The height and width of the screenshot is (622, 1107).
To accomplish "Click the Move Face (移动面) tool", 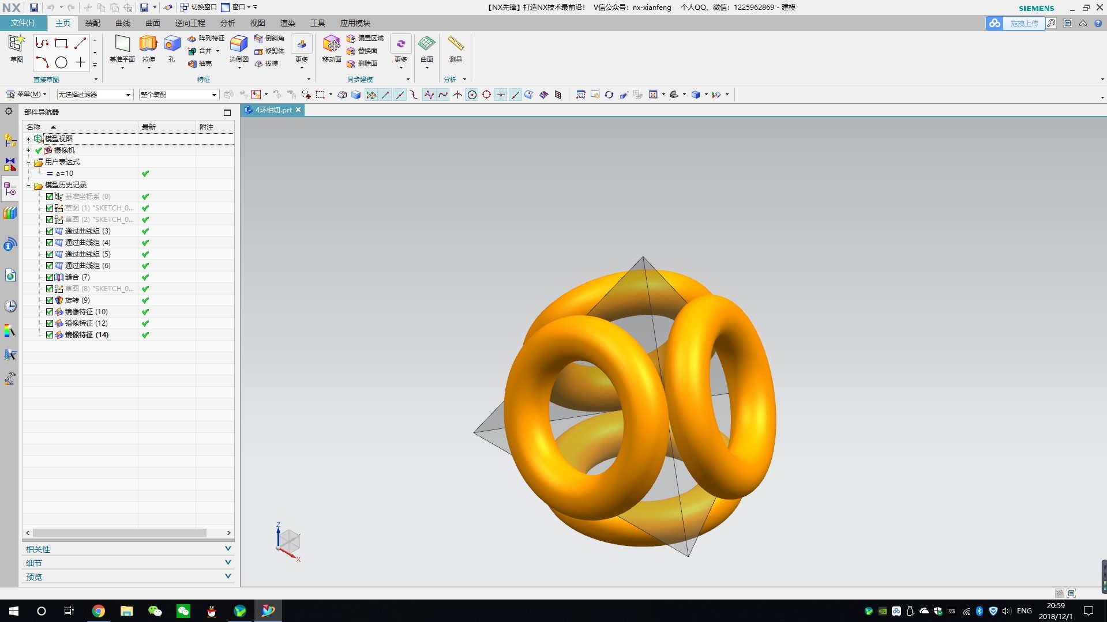I will (x=332, y=49).
